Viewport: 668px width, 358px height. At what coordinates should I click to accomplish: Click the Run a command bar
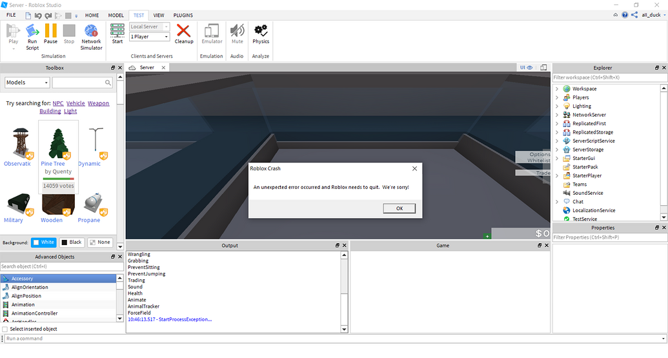(334, 339)
